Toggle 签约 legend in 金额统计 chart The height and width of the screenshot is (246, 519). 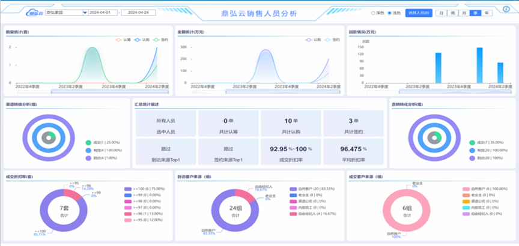(x=332, y=40)
